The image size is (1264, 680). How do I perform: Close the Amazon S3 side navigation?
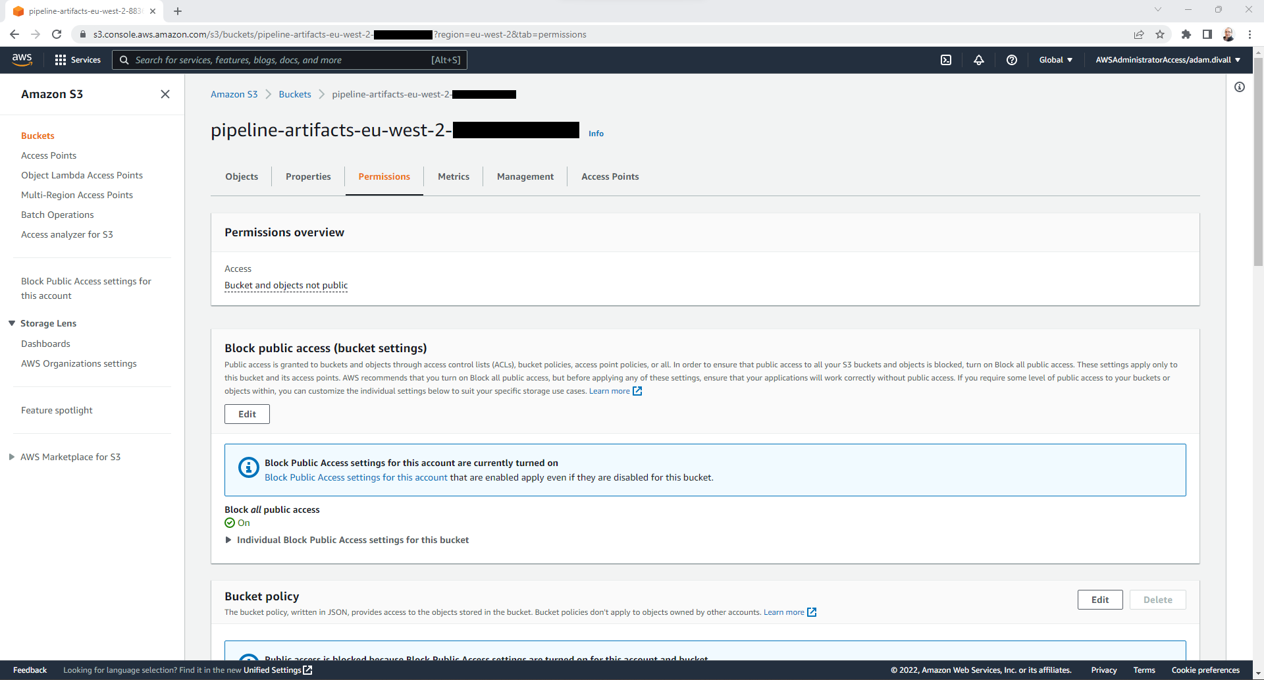click(165, 94)
